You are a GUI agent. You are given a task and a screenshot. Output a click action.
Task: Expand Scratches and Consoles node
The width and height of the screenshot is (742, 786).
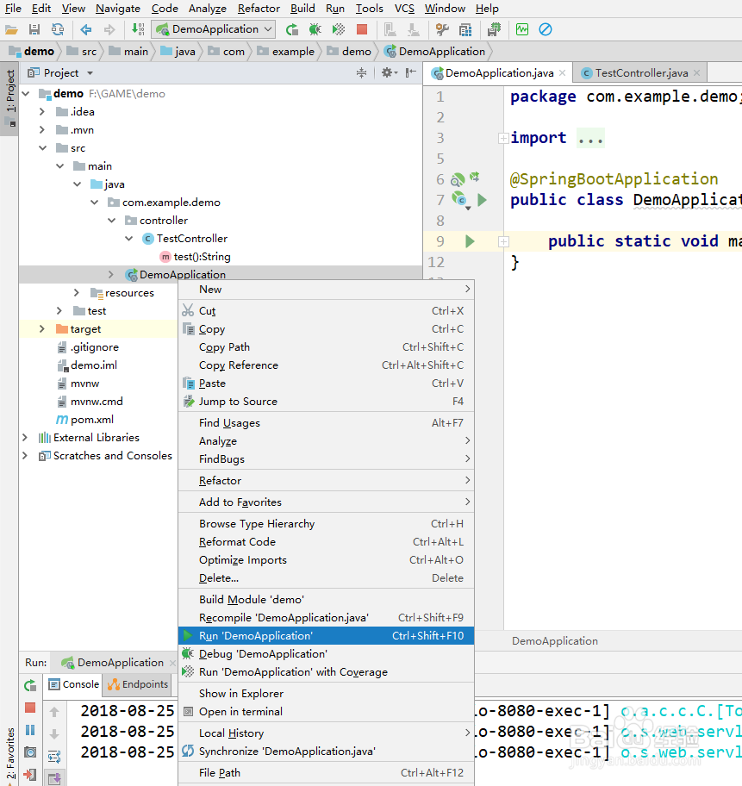[25, 456]
